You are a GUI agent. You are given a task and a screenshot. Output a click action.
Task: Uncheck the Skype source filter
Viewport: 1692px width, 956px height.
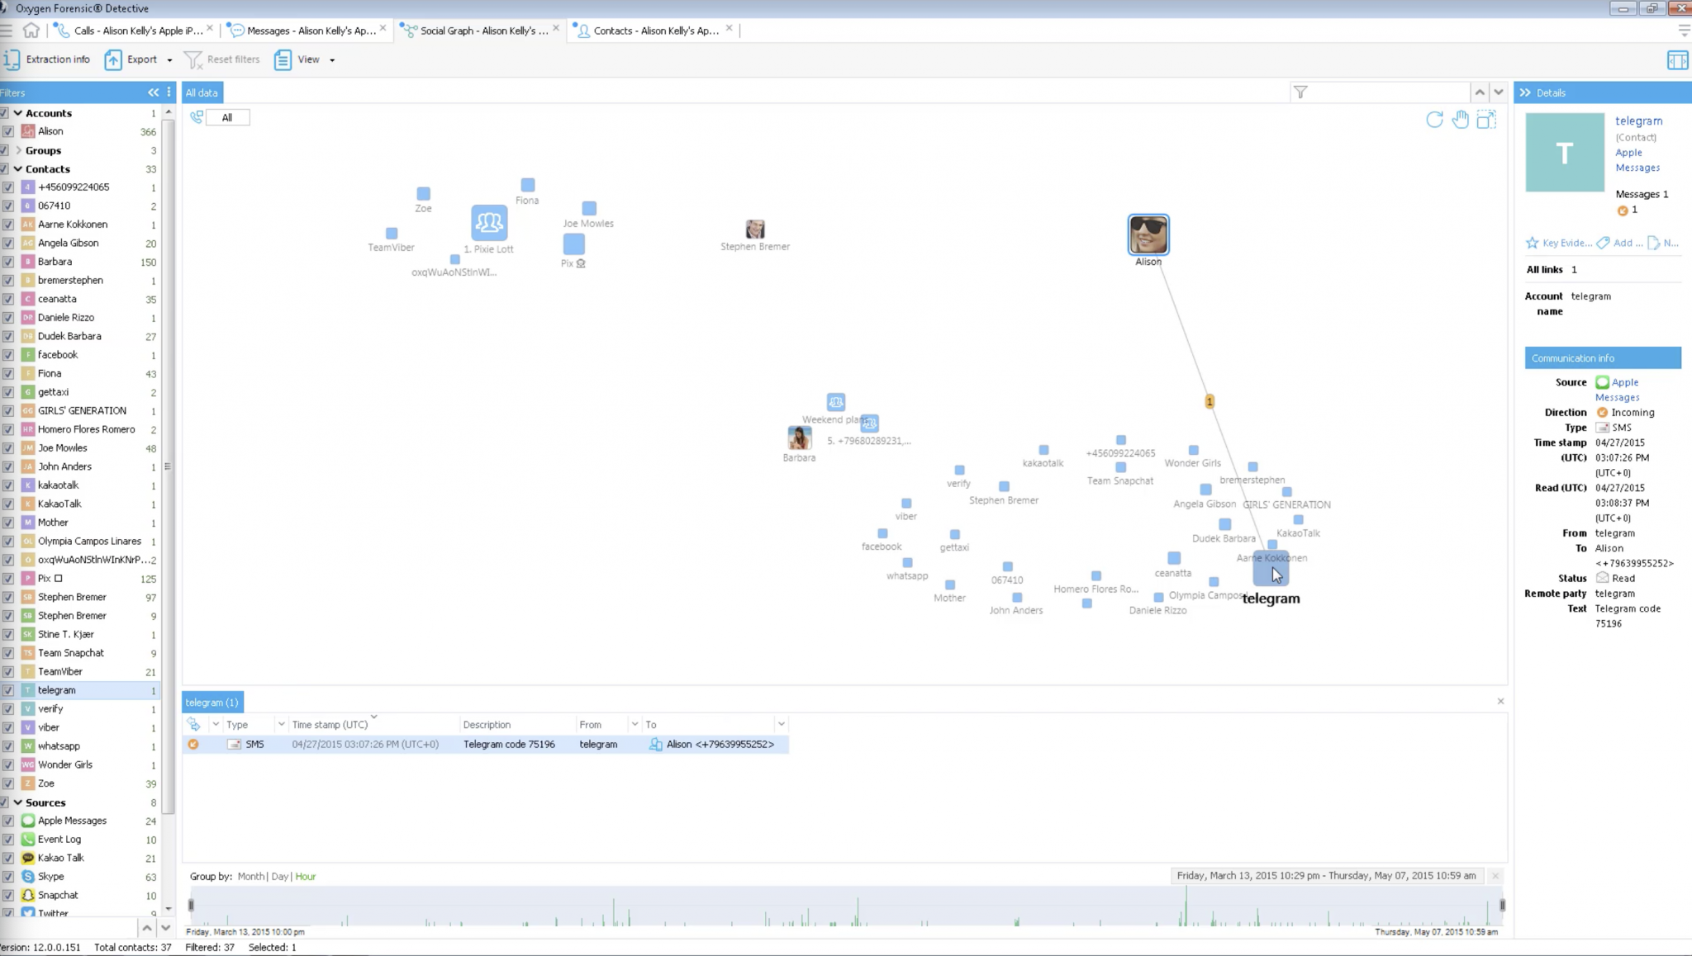pyautogui.click(x=7, y=876)
